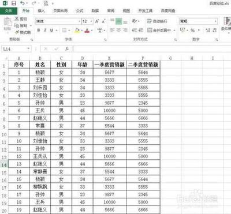Open the underline style dropdown arrow
The height and width of the screenshot is (214, 231).
click(57, 31)
